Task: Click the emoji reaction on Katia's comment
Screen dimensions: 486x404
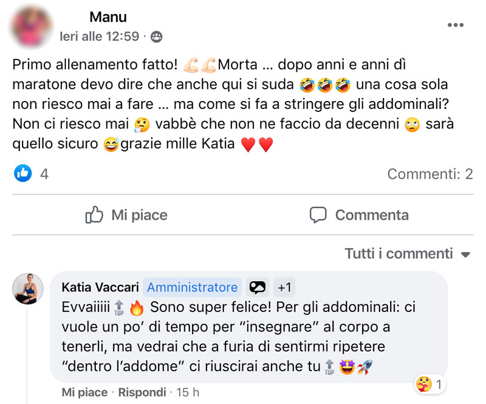Action: [x=425, y=384]
